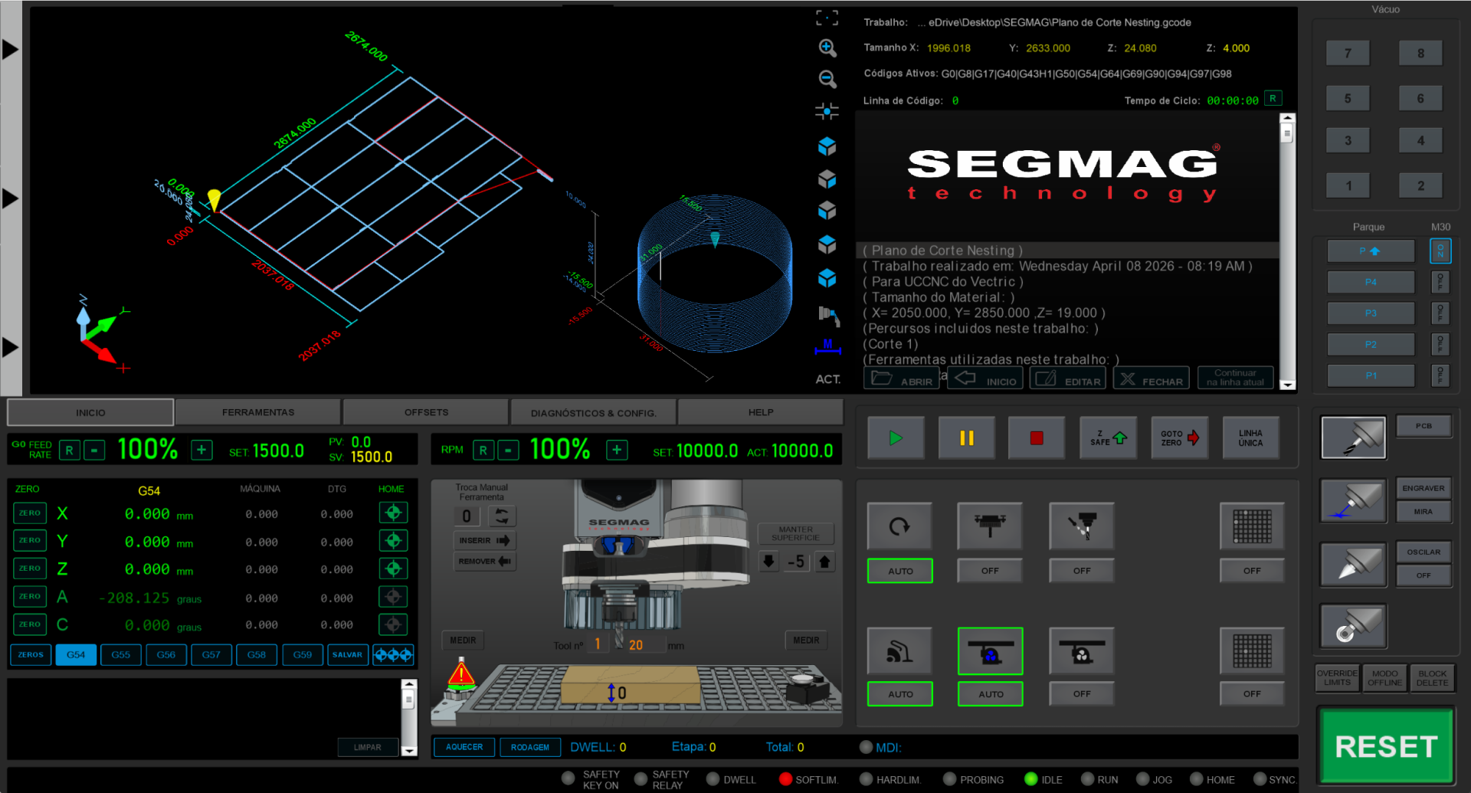
Task: Decrease RPM override with the minus button
Action: 508,450
